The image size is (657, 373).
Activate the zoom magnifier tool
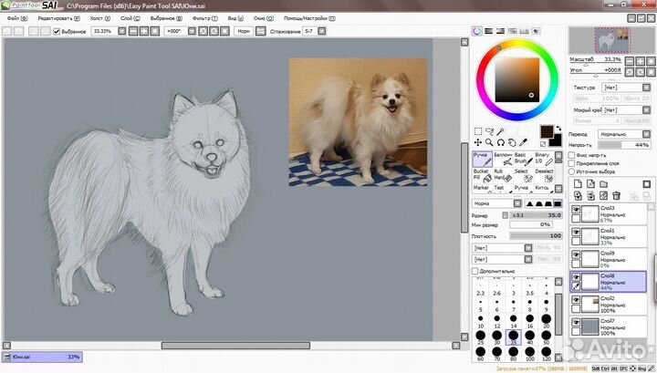coord(489,142)
